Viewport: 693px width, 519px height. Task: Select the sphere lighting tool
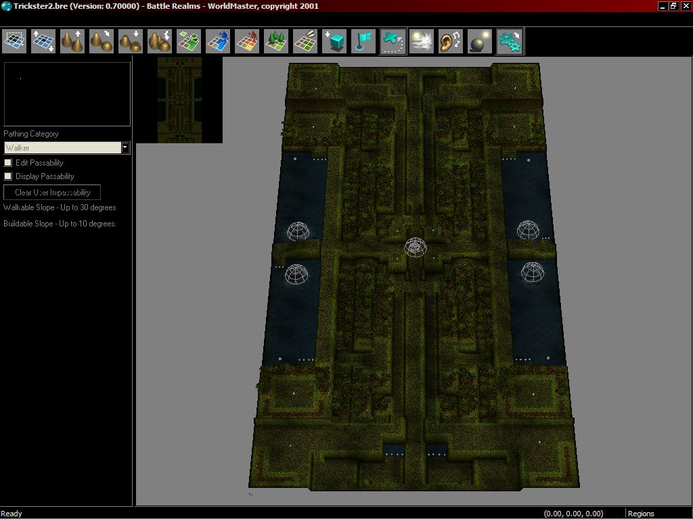coord(480,41)
